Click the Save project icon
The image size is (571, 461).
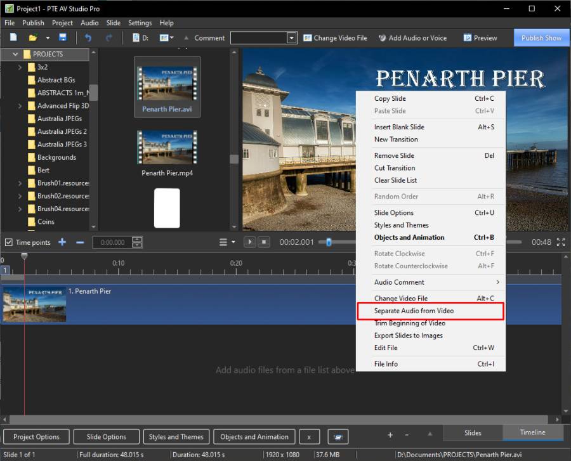(62, 38)
